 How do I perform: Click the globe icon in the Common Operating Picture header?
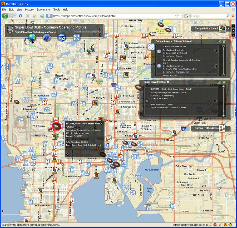(x=32, y=38)
